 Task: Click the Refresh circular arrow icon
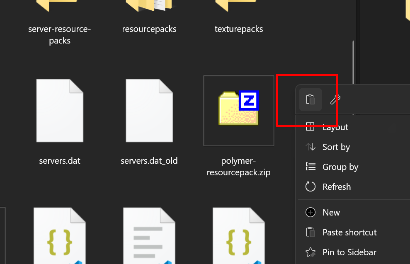pos(311,186)
